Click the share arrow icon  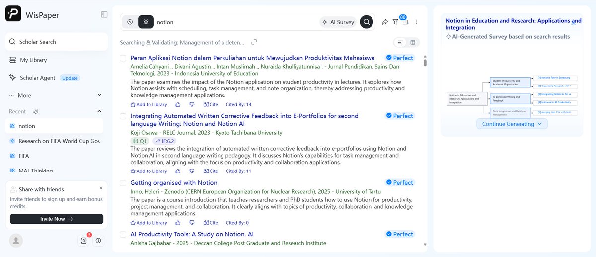coord(385,22)
